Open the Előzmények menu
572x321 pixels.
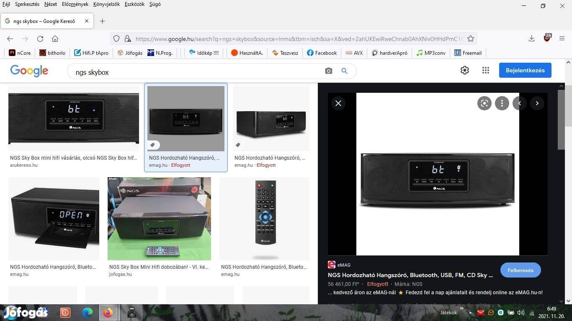pyautogui.click(x=75, y=4)
